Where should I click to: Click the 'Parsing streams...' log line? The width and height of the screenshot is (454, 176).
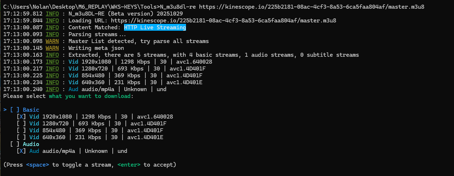[x=97, y=34]
